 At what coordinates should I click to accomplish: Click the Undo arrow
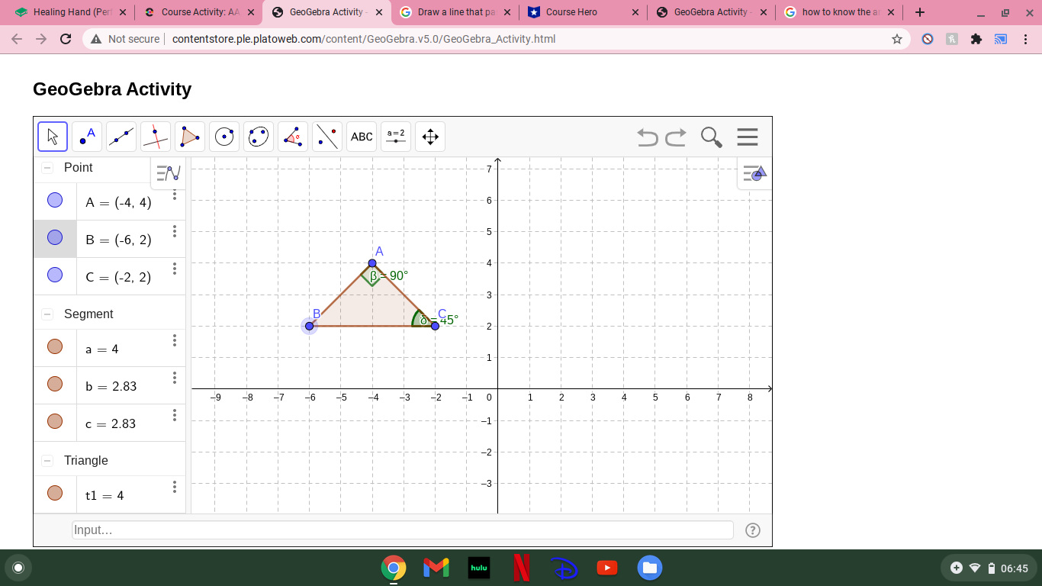(x=648, y=137)
